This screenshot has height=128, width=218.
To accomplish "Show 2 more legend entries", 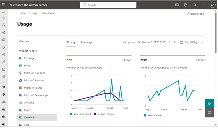I will [111, 114].
